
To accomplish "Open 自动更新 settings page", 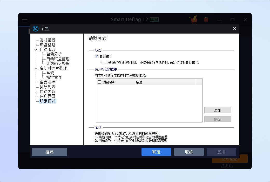I will pyautogui.click(x=48, y=92).
